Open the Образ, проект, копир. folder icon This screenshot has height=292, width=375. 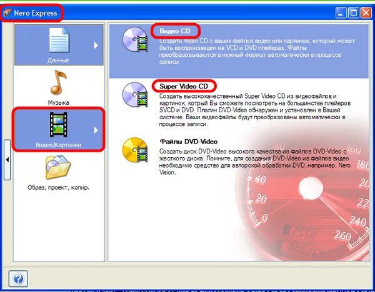(x=58, y=167)
